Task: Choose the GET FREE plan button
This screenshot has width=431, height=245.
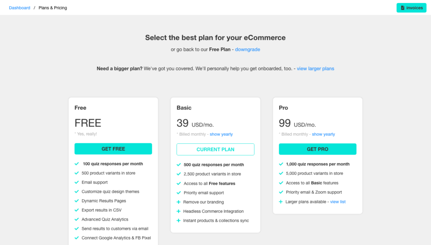Action: tap(113, 149)
